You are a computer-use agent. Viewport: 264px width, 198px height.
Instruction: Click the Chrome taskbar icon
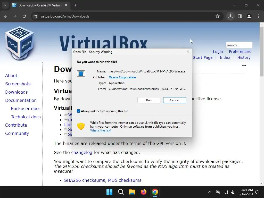tap(155, 192)
